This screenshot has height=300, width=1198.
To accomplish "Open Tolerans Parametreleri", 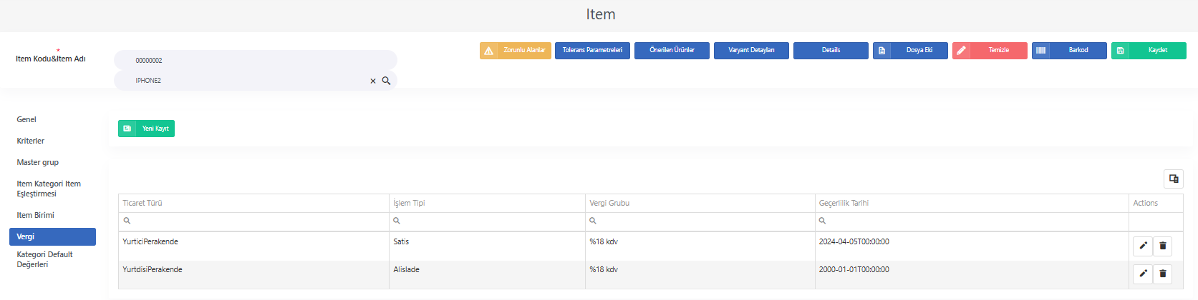I will tap(592, 51).
